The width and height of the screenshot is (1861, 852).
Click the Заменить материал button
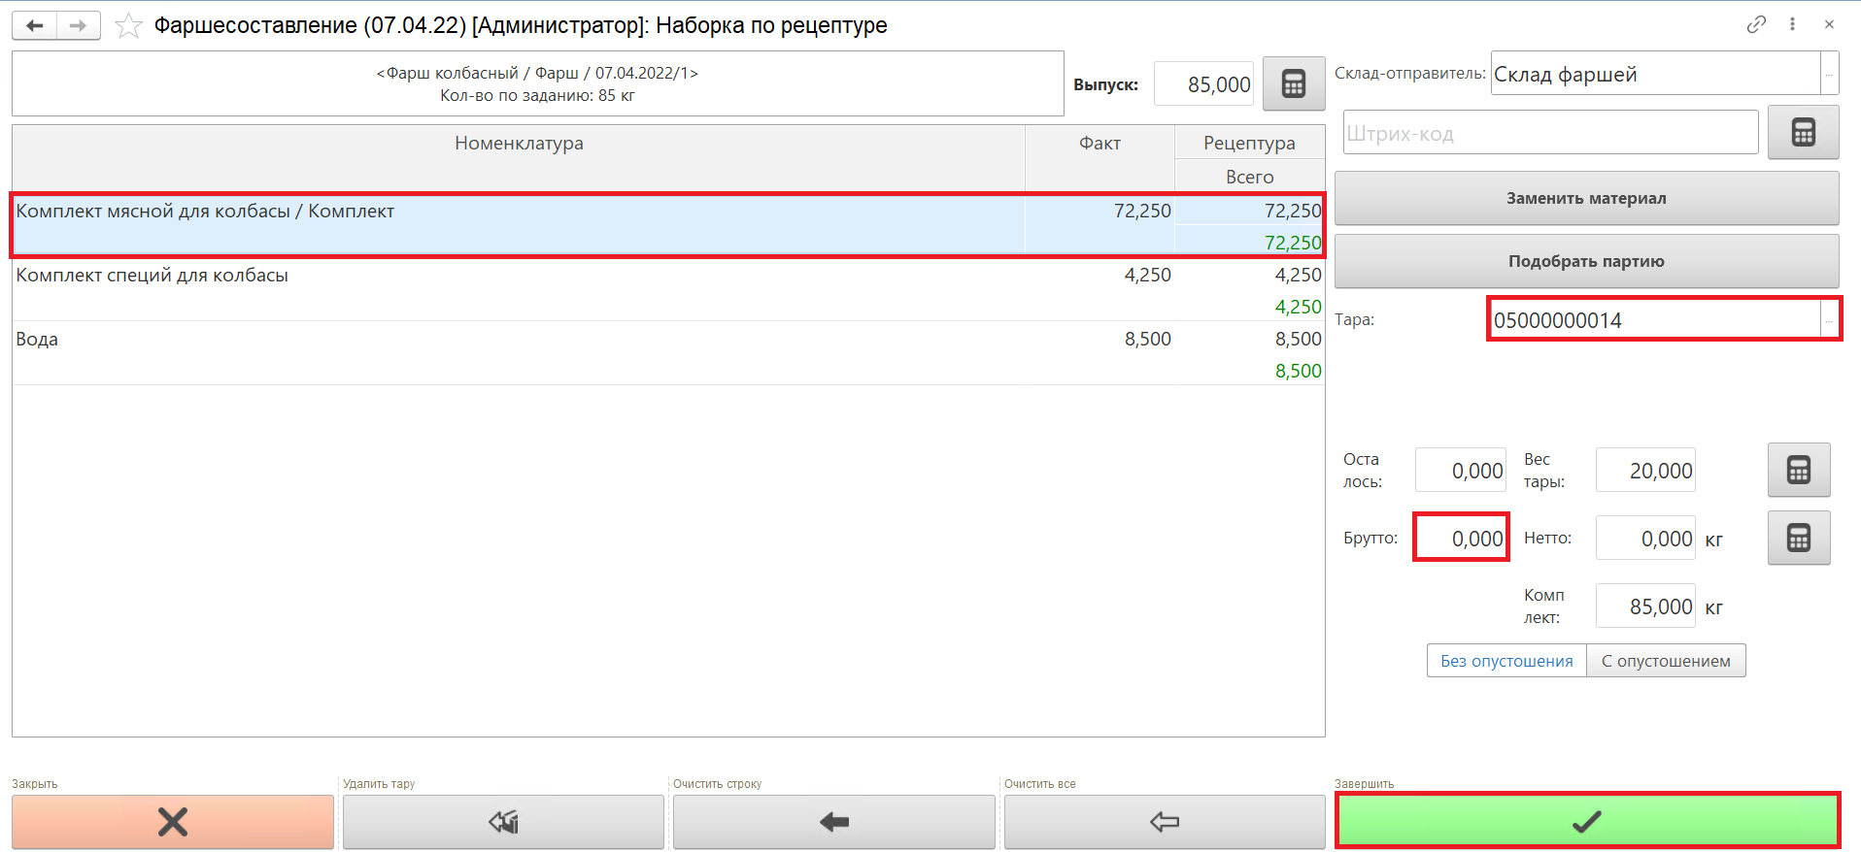point(1585,198)
